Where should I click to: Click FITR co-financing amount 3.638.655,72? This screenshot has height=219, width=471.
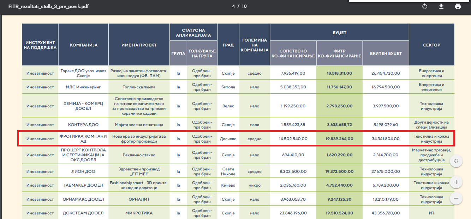339,125
